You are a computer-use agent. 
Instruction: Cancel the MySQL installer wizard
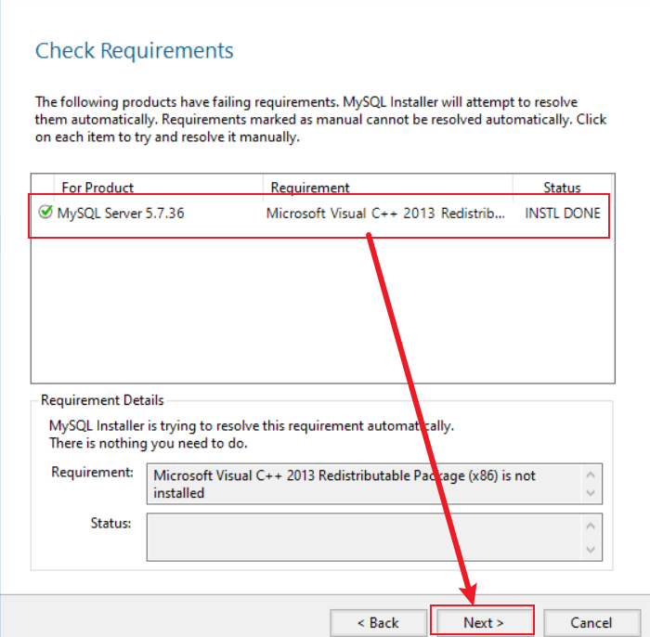(x=591, y=622)
